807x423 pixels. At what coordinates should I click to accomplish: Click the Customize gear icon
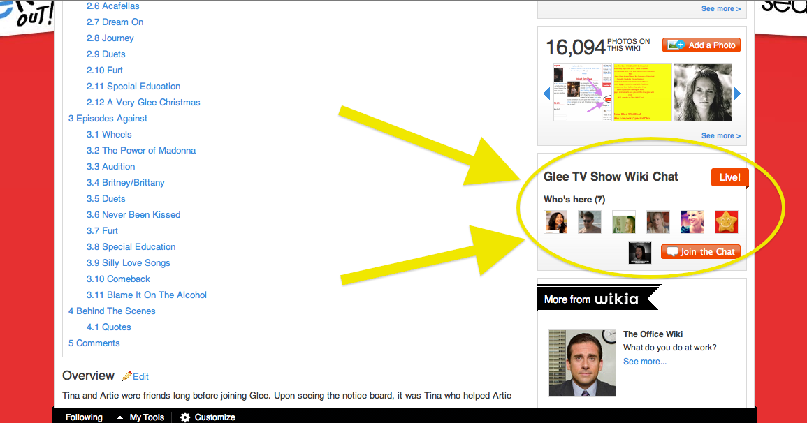tap(184, 417)
